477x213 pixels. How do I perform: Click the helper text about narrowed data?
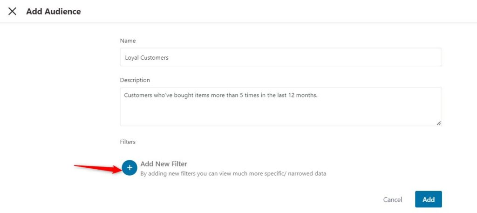point(233,174)
